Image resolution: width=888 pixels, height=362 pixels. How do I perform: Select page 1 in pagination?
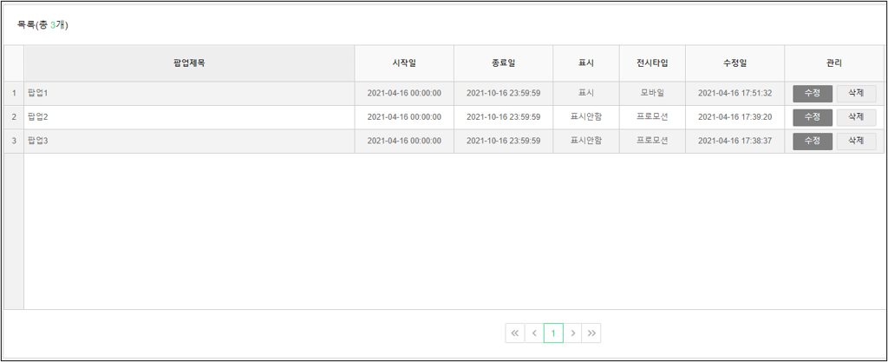pos(553,333)
